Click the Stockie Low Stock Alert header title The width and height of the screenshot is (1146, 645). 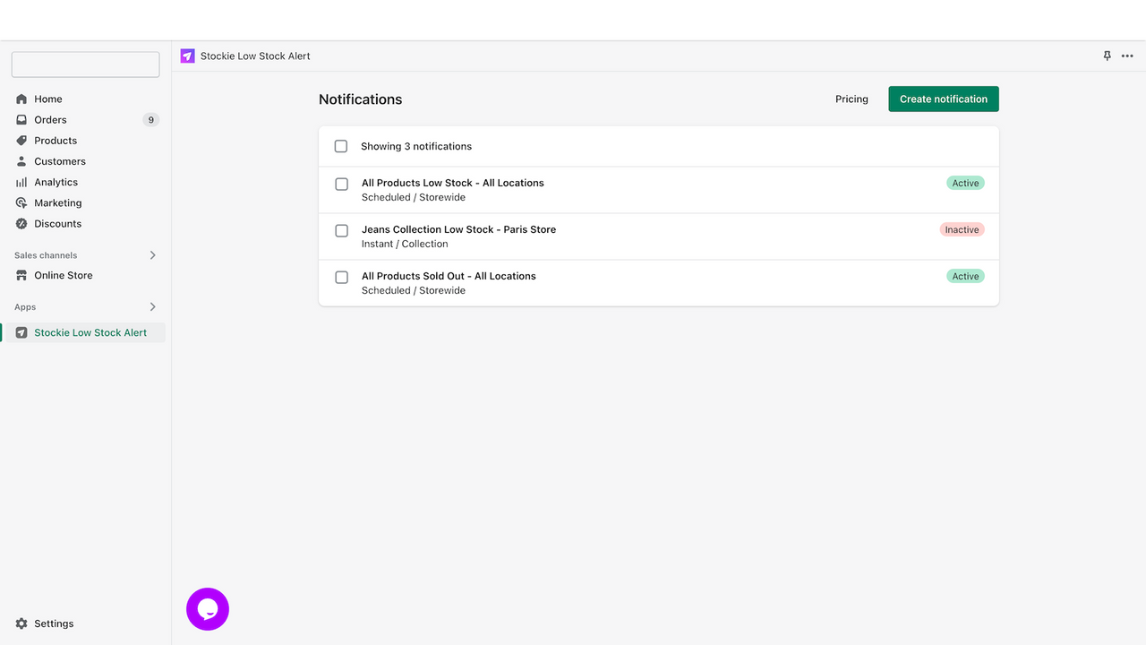click(x=255, y=56)
